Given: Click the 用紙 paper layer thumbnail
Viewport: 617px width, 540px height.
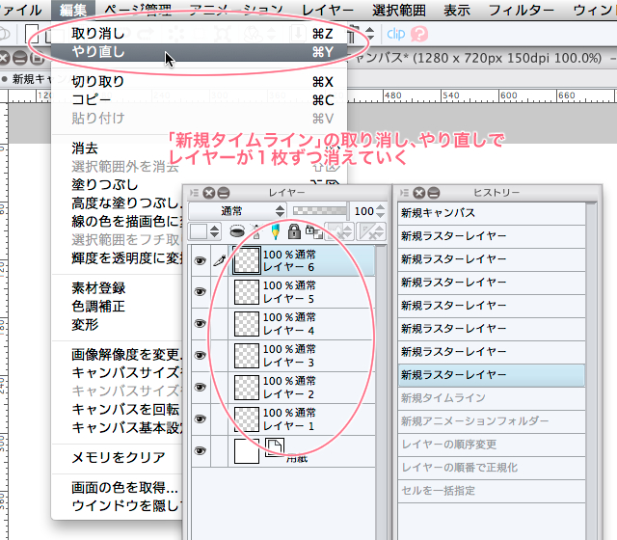Looking at the screenshot, I should click(247, 451).
